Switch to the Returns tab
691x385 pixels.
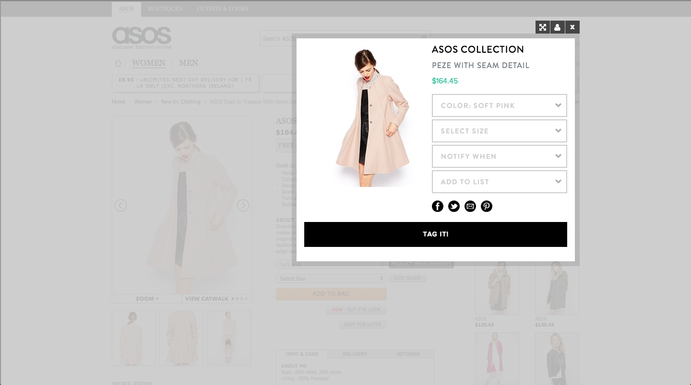click(408, 354)
